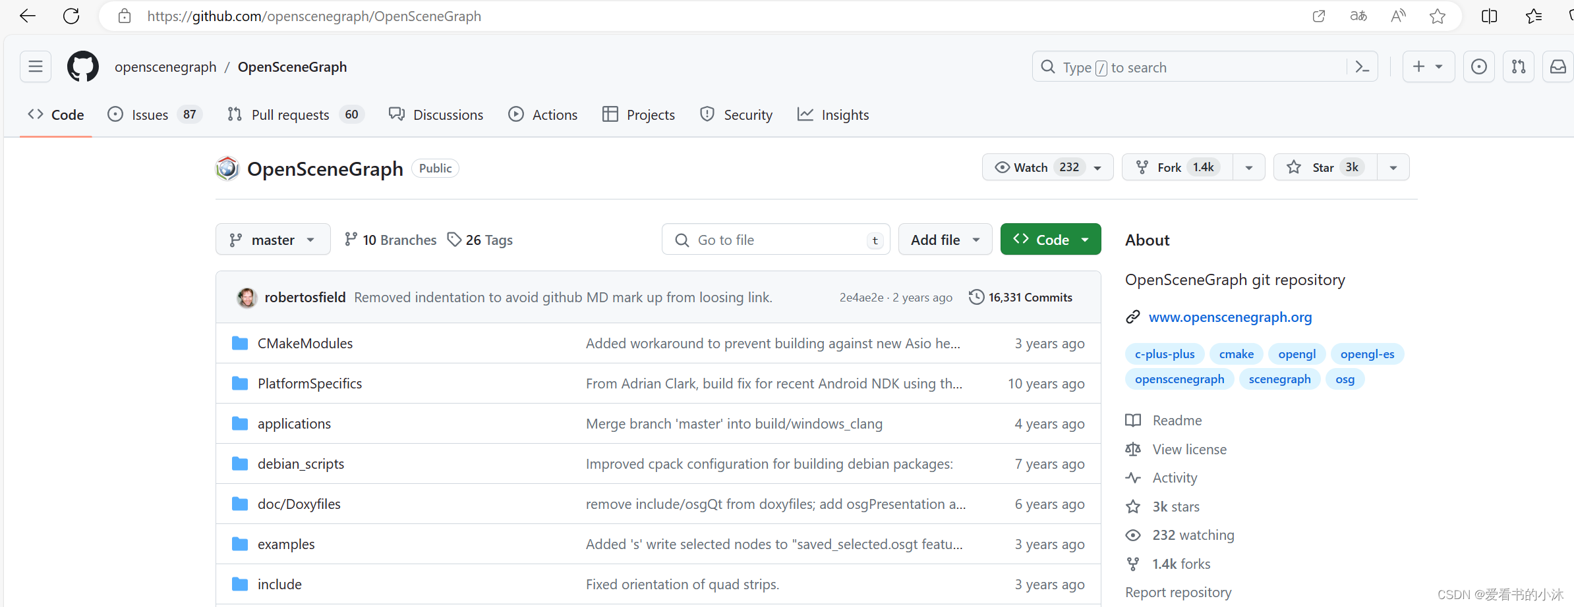
Task: Open the create new plus dropdown
Action: click(1428, 66)
